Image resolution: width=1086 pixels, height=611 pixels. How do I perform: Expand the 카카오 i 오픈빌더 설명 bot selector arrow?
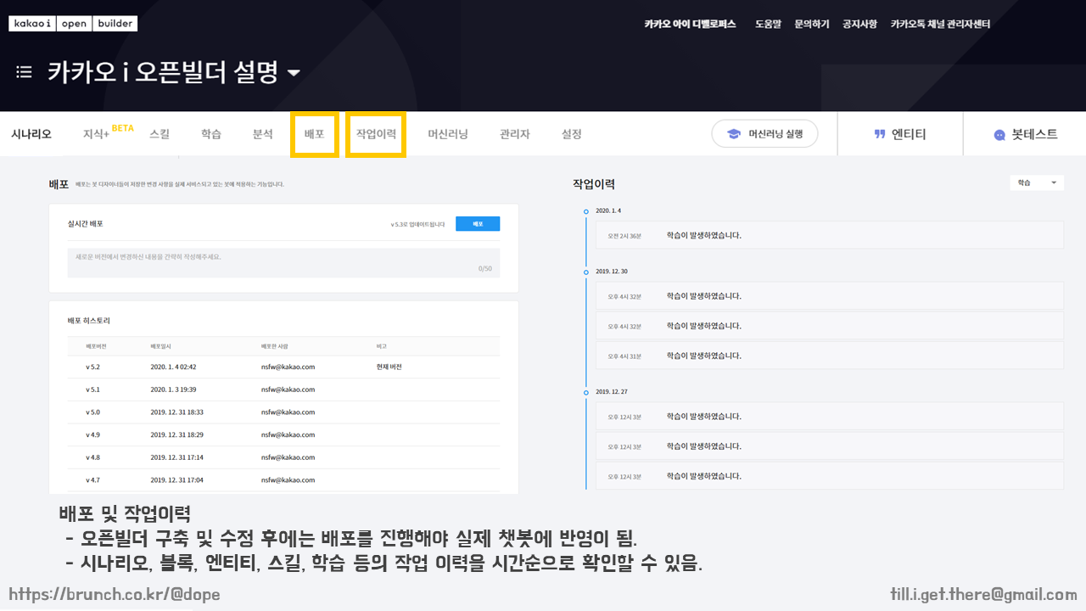click(x=294, y=73)
